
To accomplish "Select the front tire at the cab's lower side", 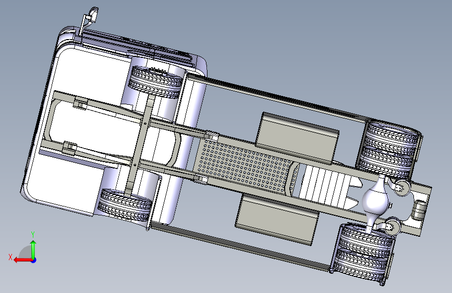I will [125, 204].
